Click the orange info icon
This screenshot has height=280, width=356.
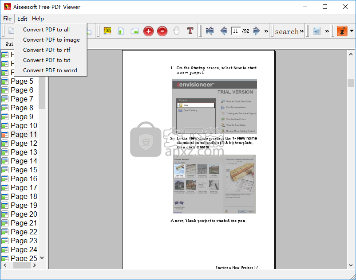tap(342, 31)
